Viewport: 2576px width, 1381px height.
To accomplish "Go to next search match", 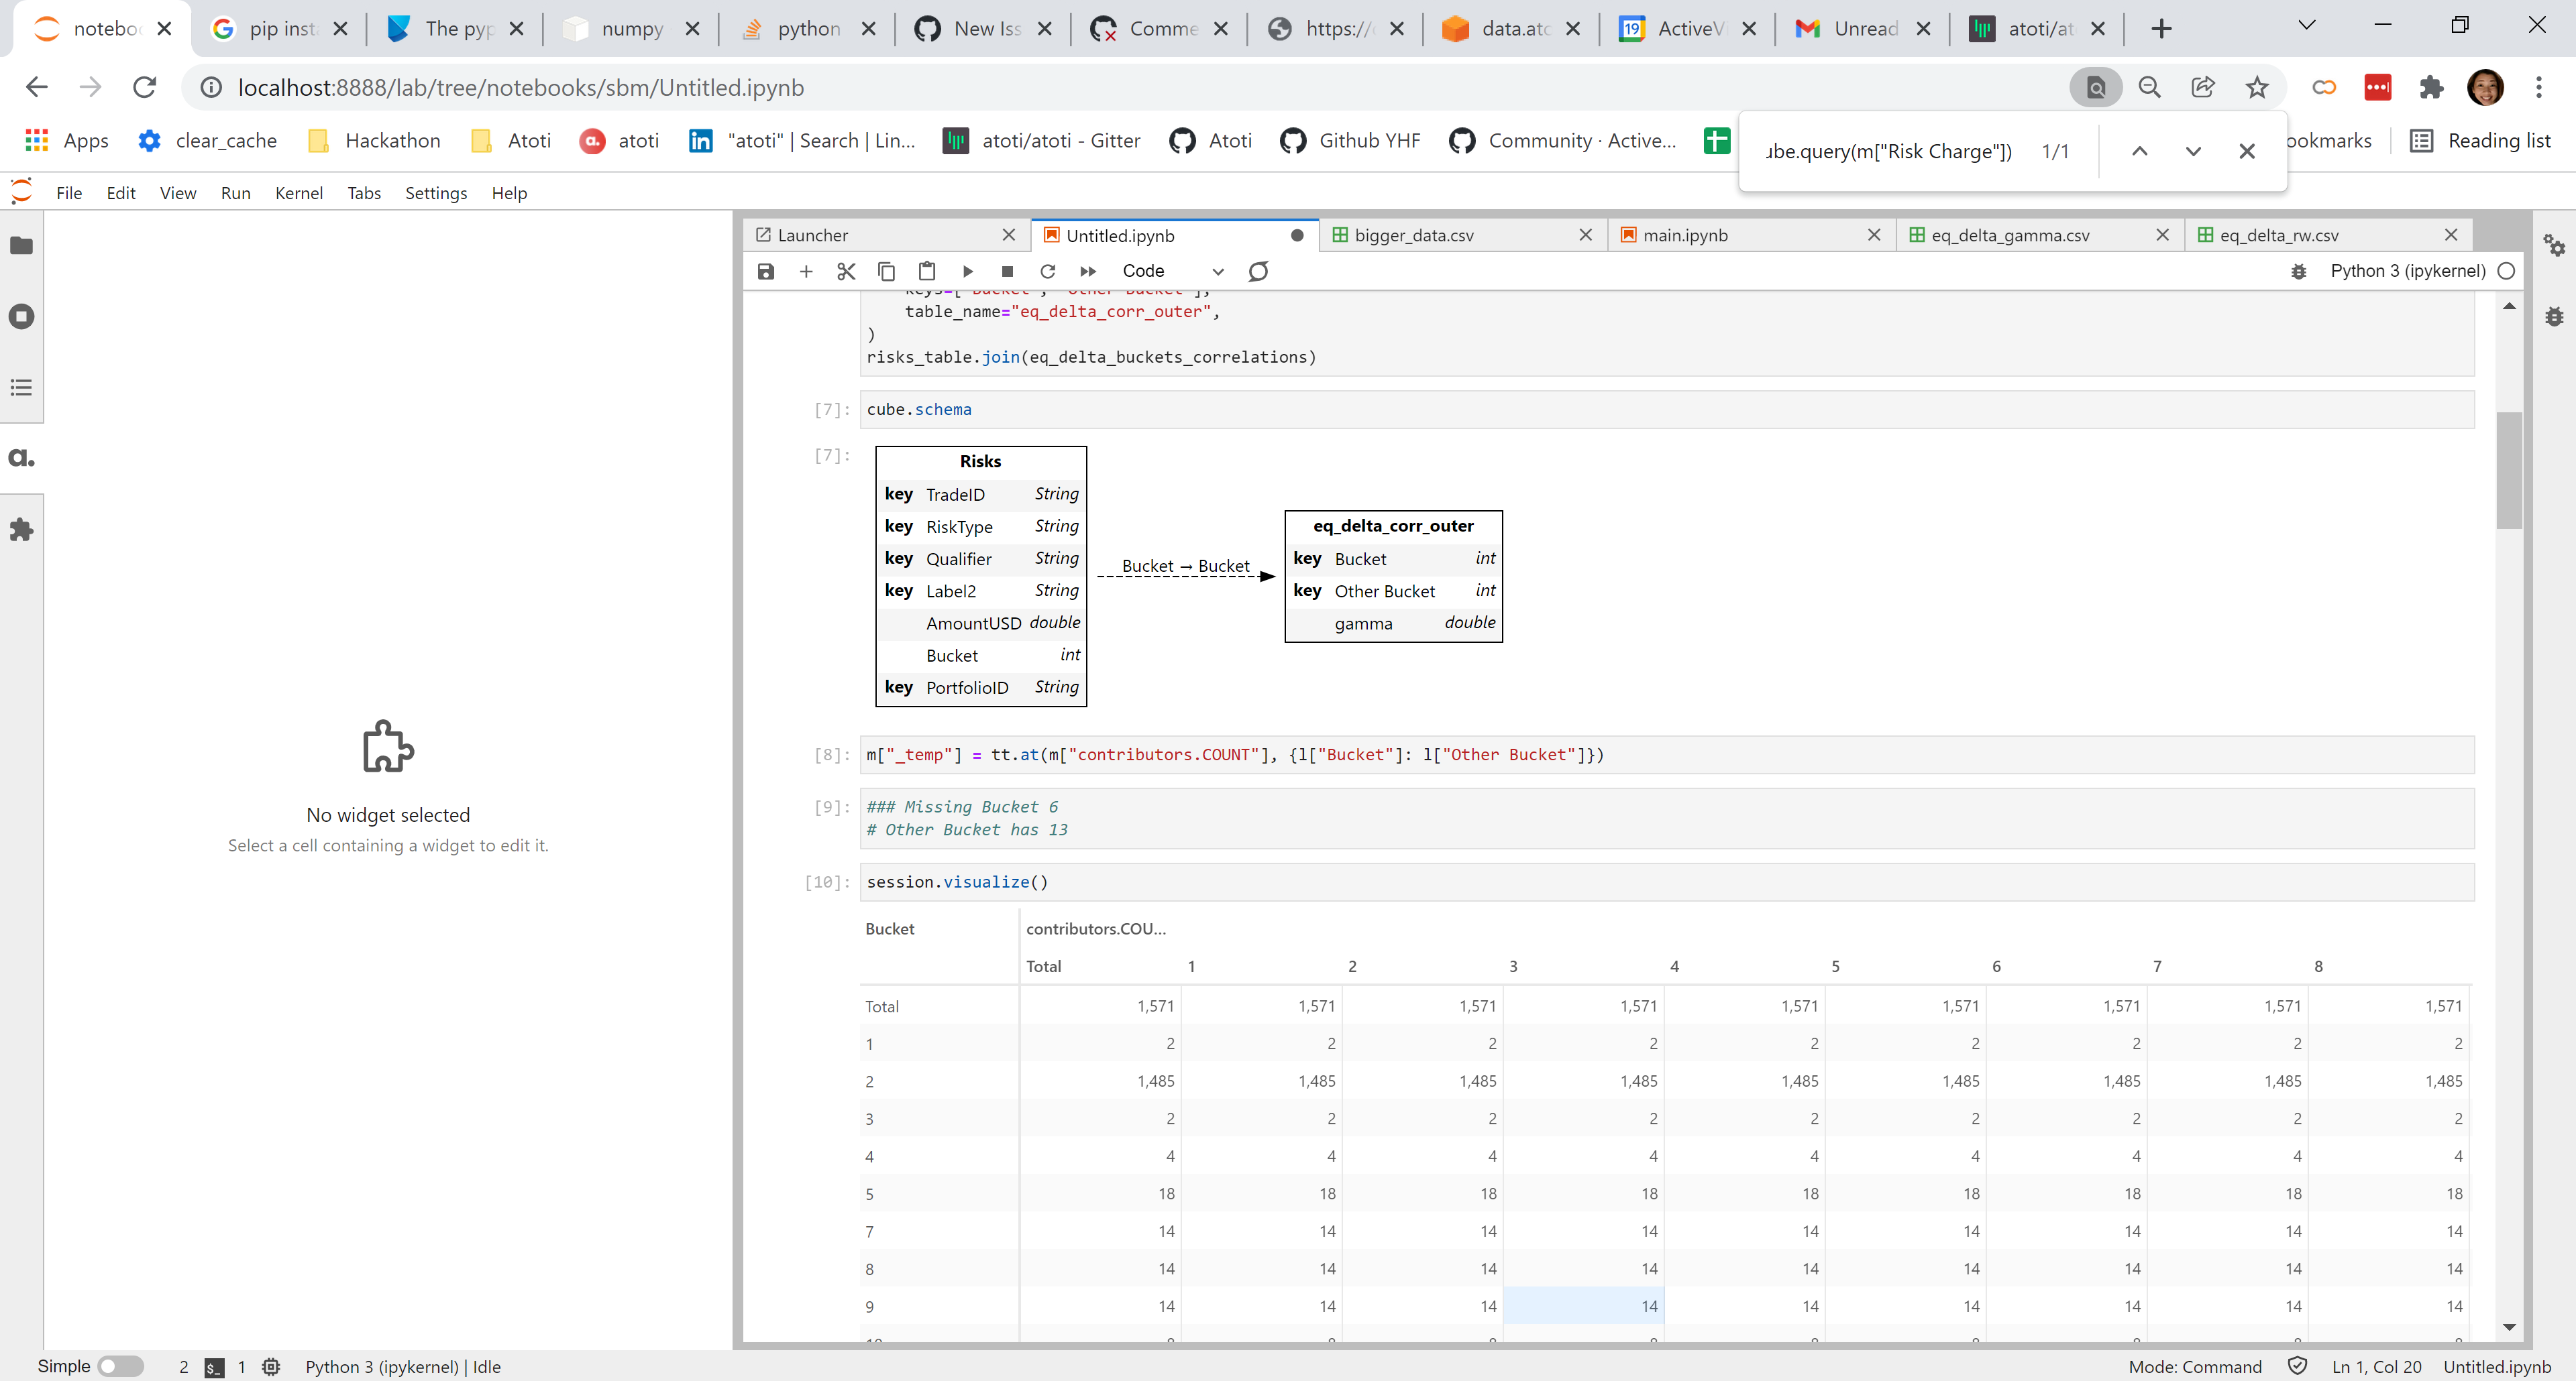I will tap(2193, 151).
